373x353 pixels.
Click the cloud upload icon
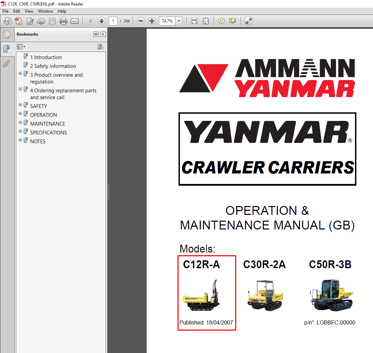pyautogui.click(x=41, y=21)
